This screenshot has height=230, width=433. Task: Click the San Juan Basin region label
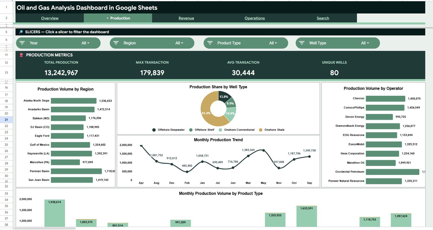tap(39, 180)
